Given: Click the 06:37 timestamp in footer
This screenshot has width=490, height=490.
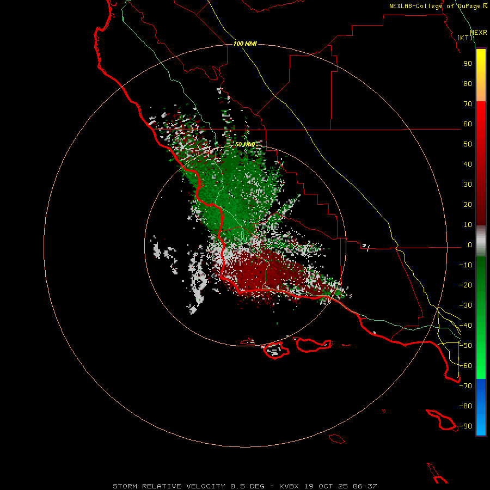Looking at the screenshot, I should click(364, 486).
